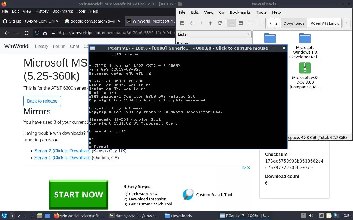Open new tab in file manager toolbar
The image size is (353, 220).
(182, 23)
